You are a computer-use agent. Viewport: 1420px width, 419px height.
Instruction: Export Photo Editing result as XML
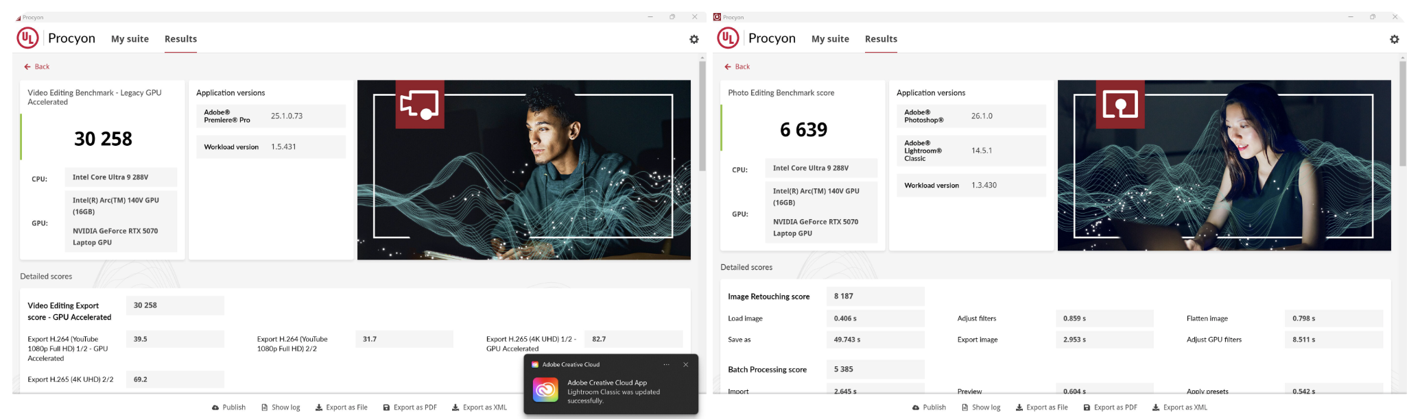[1179, 407]
